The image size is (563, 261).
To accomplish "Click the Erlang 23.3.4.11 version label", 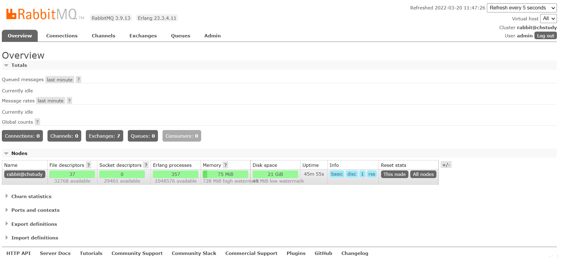I will point(157,18).
